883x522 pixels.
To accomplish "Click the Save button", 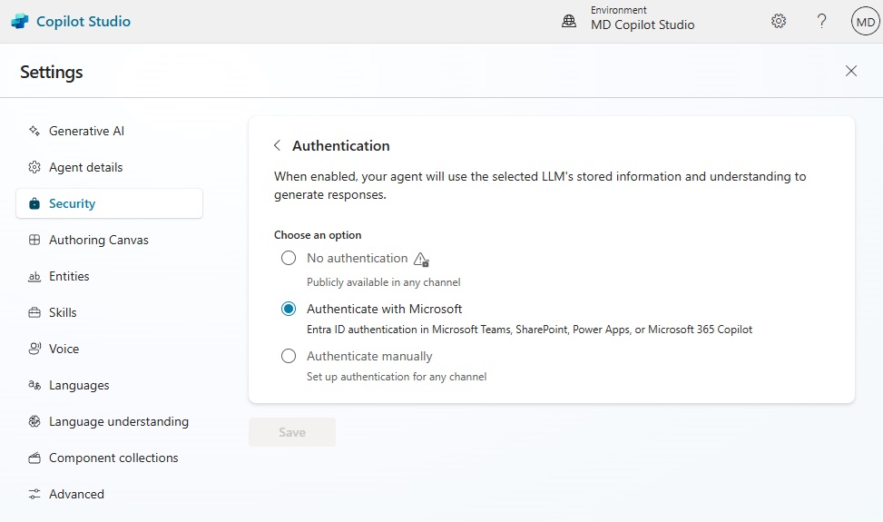I will point(291,432).
